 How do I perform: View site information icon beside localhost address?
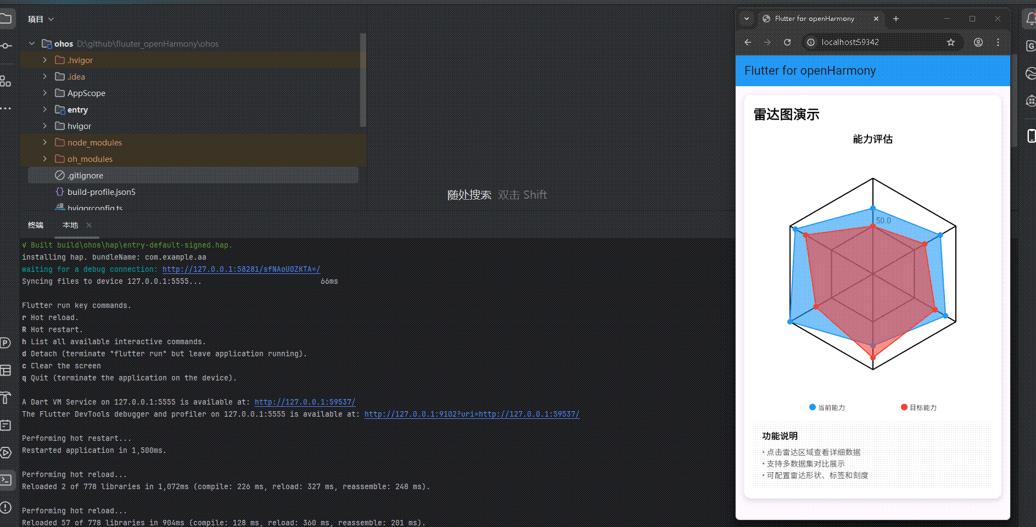click(x=811, y=42)
